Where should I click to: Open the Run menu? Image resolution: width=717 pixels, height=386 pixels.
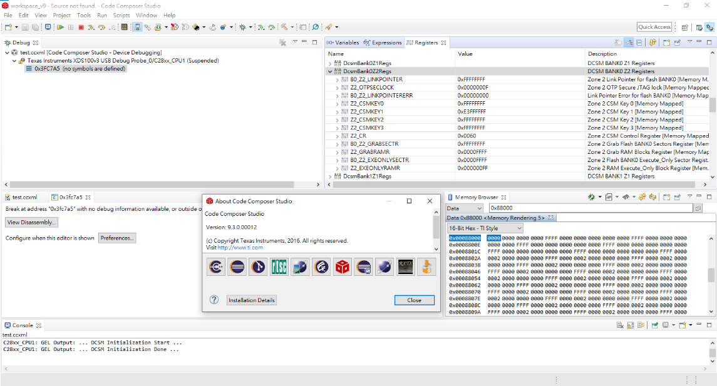(102, 15)
